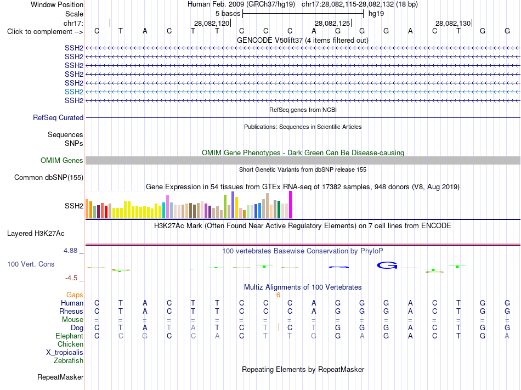Screen dimensions: 521x390
Task: Click the magenta bar in GTEx expression chart
Action: click(x=291, y=205)
